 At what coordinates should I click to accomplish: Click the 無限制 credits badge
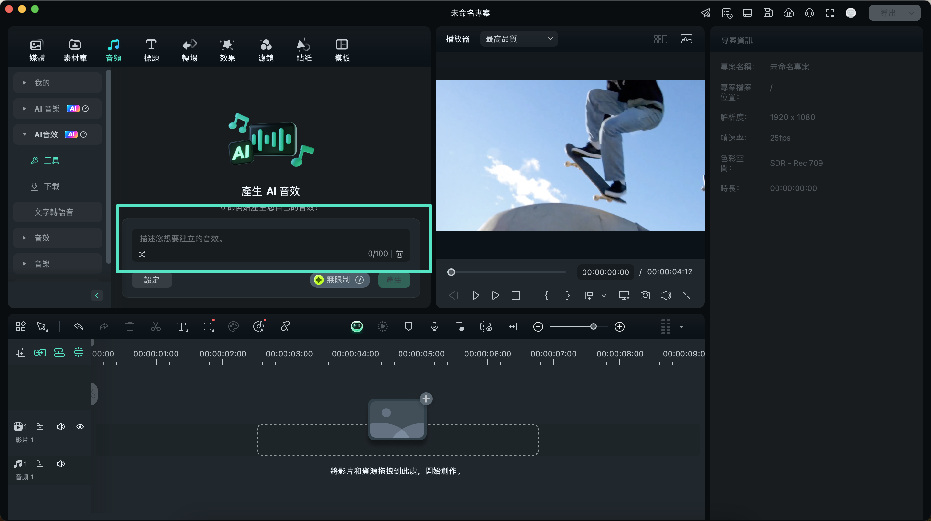pyautogui.click(x=339, y=280)
